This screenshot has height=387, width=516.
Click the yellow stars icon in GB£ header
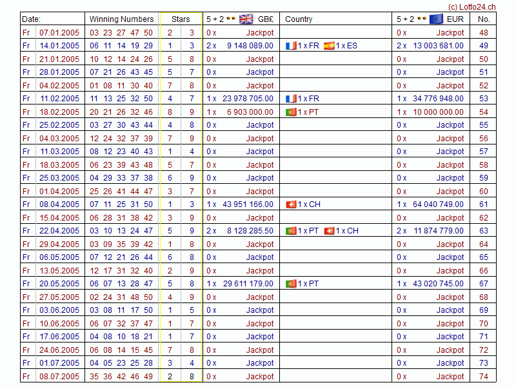(230, 19)
